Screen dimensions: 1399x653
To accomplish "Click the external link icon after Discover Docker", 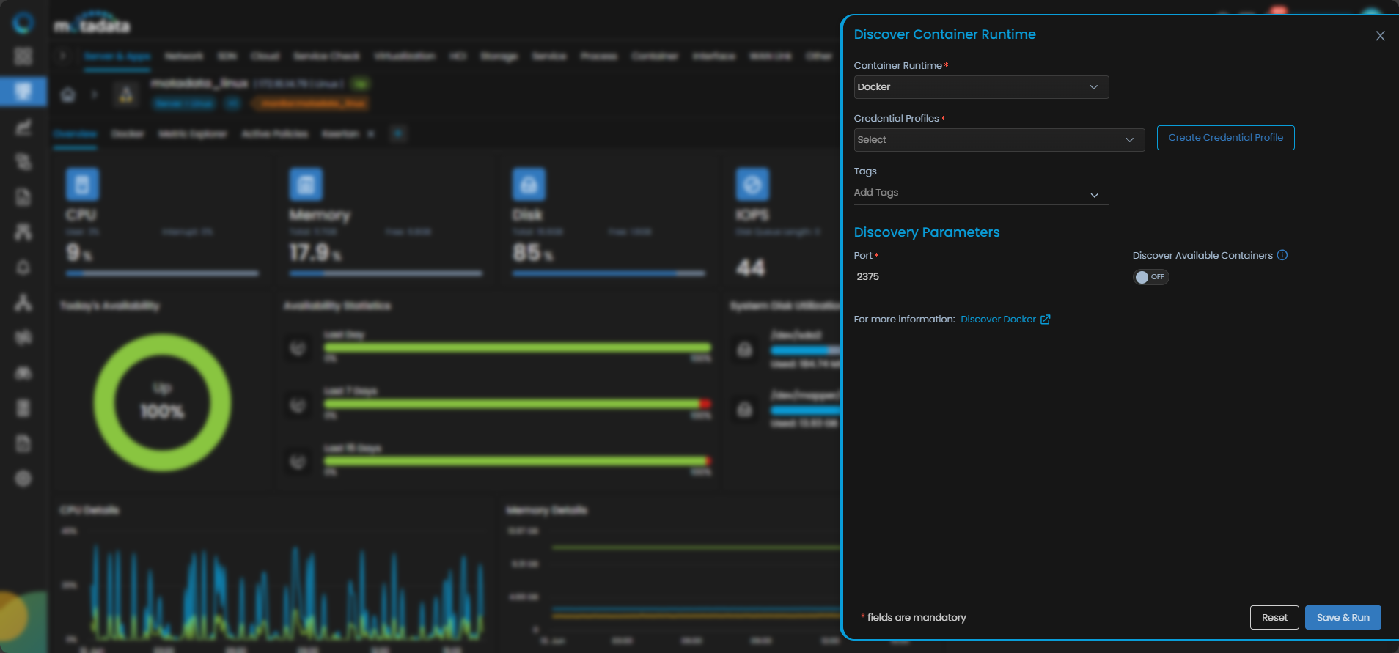I will click(x=1046, y=320).
